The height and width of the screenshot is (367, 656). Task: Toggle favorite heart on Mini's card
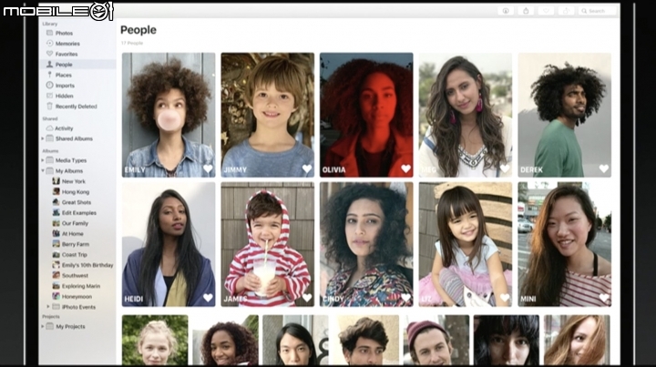[x=604, y=298]
